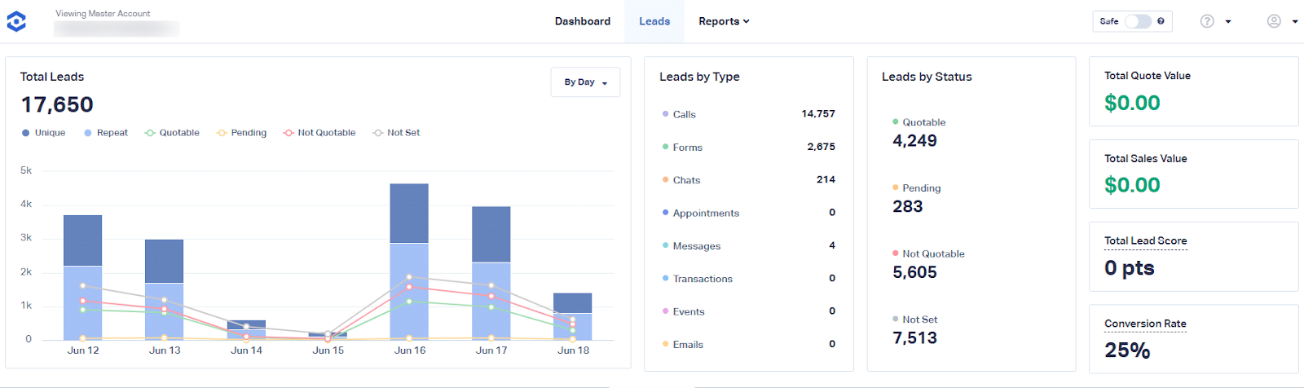The image size is (1304, 388).
Task: Toggle the Not Set legend item
Action: point(396,133)
